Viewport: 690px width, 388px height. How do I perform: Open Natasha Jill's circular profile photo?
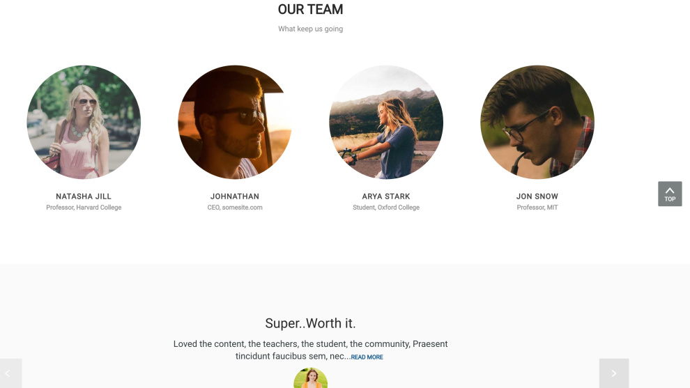pos(84,123)
